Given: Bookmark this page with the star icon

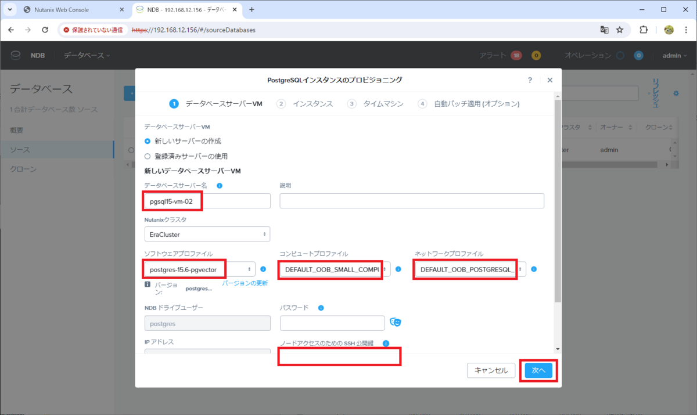Looking at the screenshot, I should pos(620,30).
